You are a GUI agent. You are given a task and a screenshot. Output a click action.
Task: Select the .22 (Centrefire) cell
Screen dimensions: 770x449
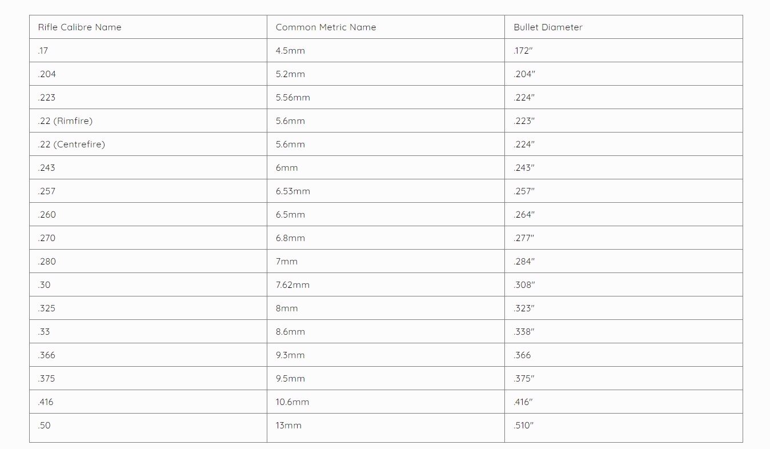pos(71,145)
